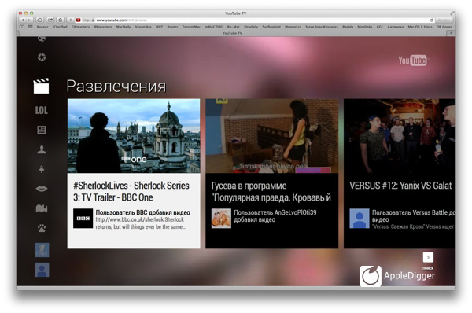Image resolution: width=472 pixels, height=313 pixels.
Task: Select the Entertainment clapperboard category icon
Action: point(41,86)
